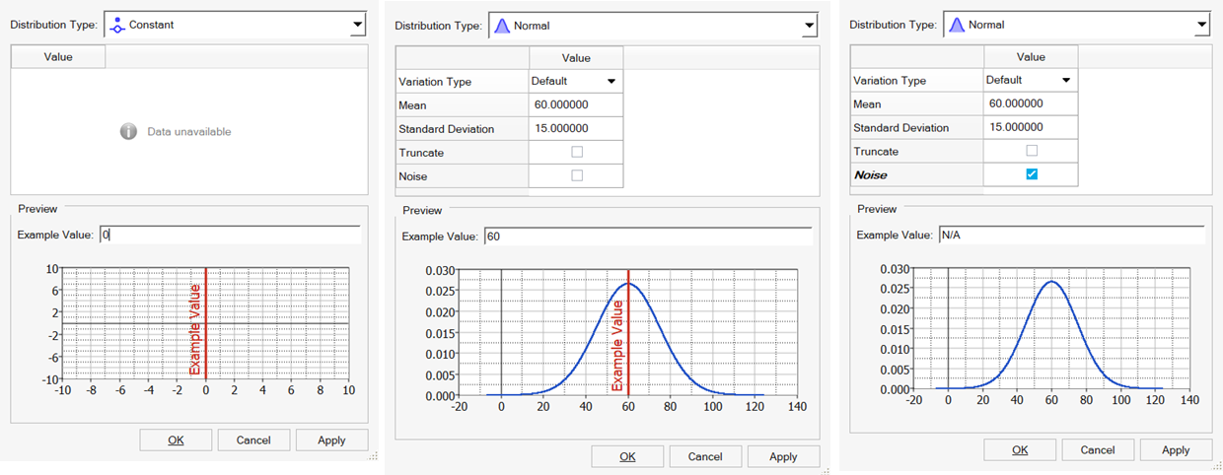The height and width of the screenshot is (475, 1223).
Task: Click the Standard Deviation label in right dialog
Action: click(x=900, y=127)
